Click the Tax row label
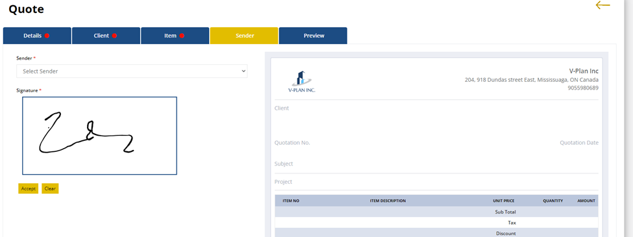This screenshot has height=237, width=633. coord(512,223)
